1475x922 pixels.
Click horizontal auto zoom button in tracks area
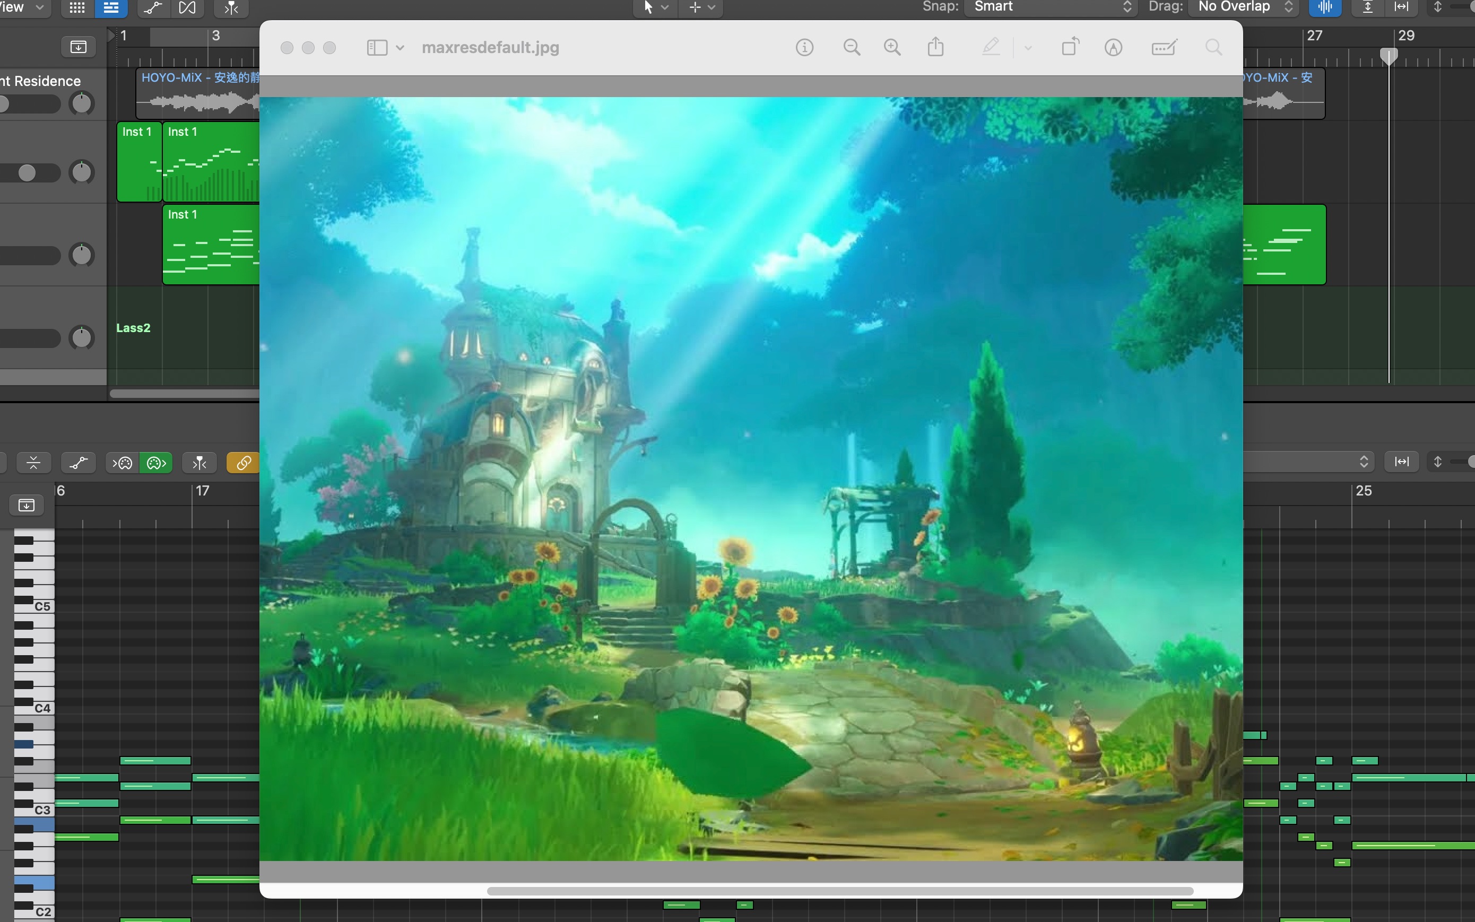click(1402, 7)
